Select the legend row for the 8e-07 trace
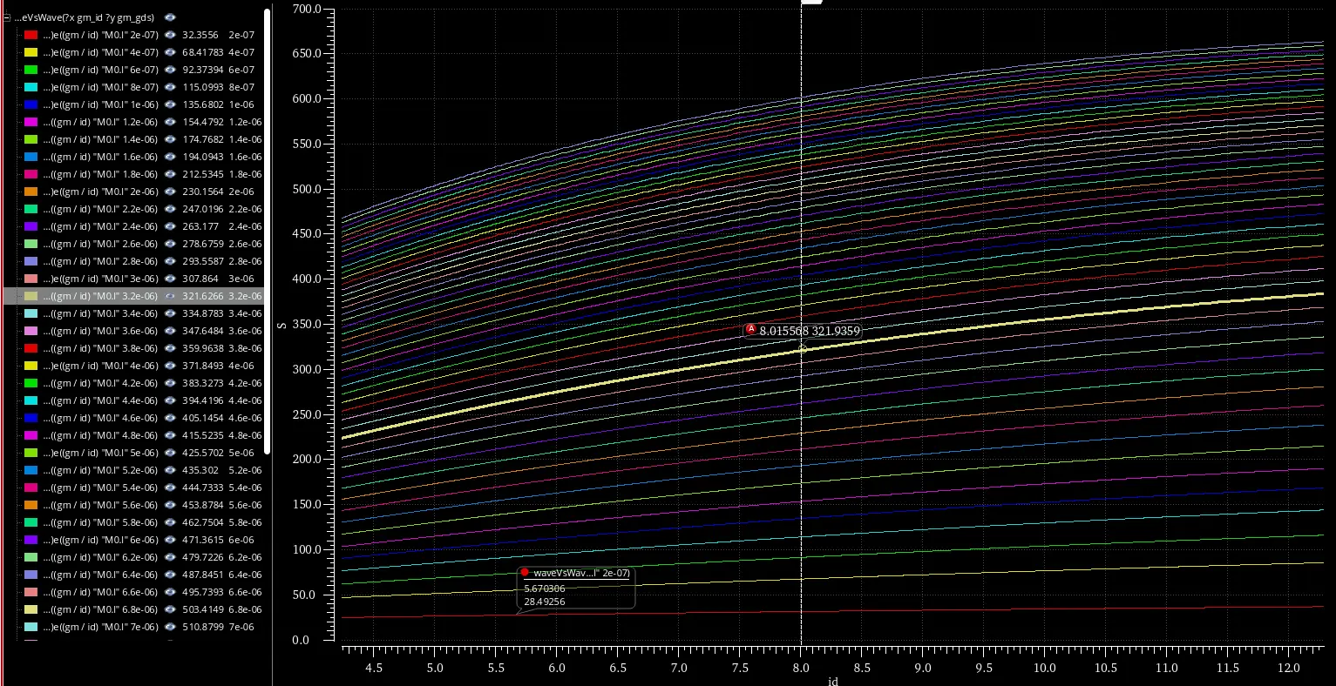 (132, 87)
